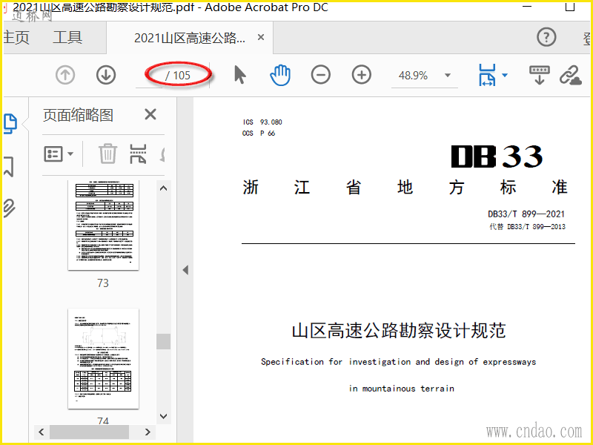Click the ICS 93.080 text
This screenshot has width=593, height=445.
(x=262, y=122)
